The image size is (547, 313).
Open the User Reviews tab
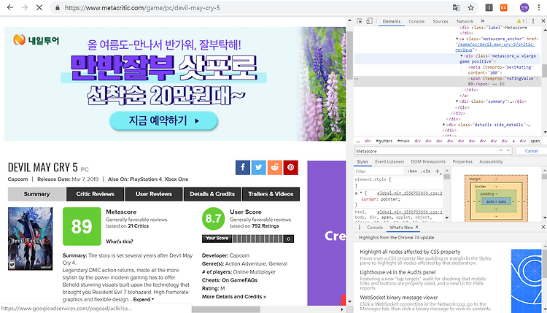click(153, 194)
